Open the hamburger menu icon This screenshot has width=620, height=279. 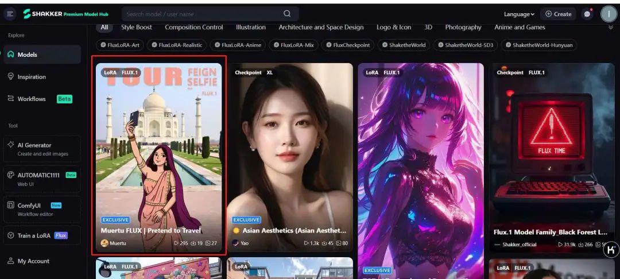click(10, 14)
